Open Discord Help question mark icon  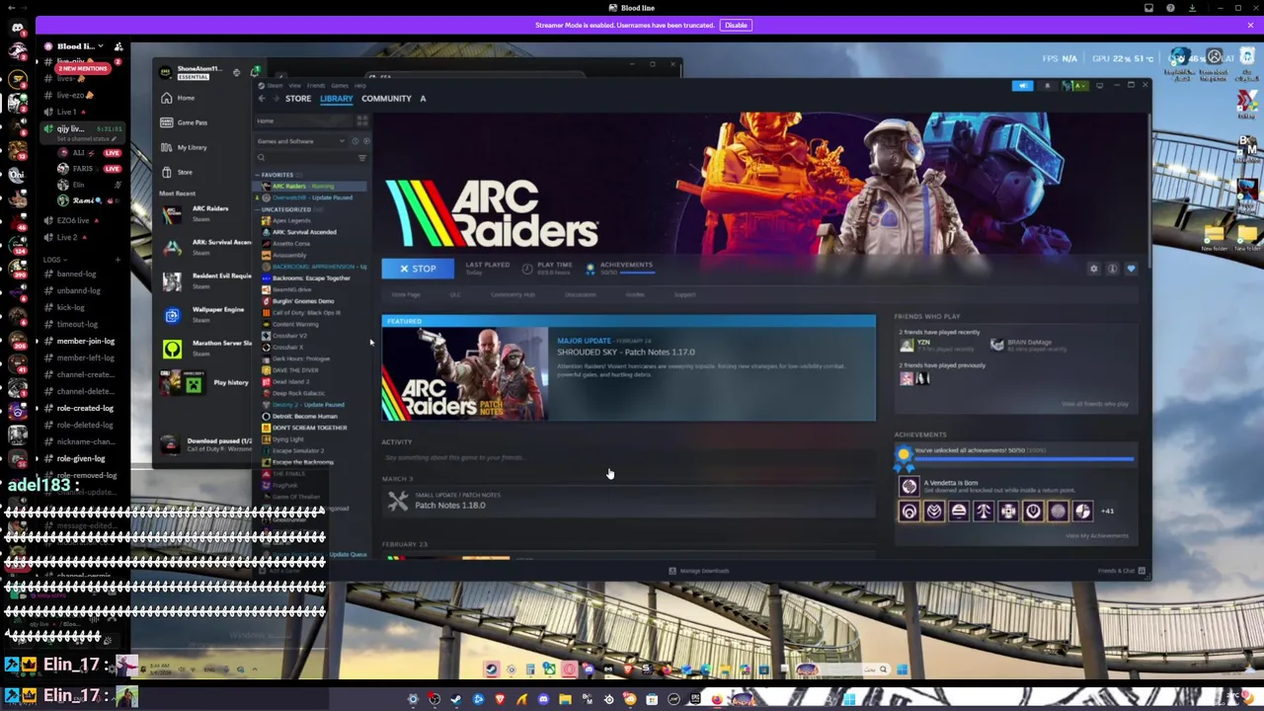[1170, 8]
